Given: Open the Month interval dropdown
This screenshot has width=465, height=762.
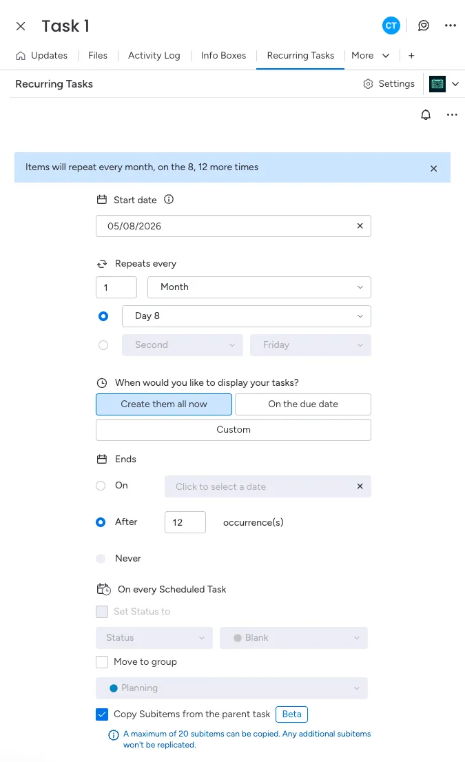Looking at the screenshot, I should 259,287.
